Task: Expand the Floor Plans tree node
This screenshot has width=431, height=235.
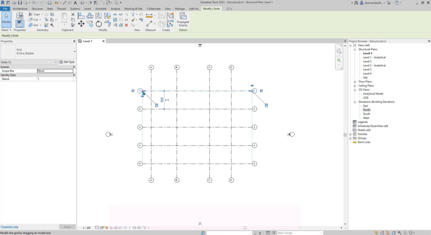Action: coord(355,82)
